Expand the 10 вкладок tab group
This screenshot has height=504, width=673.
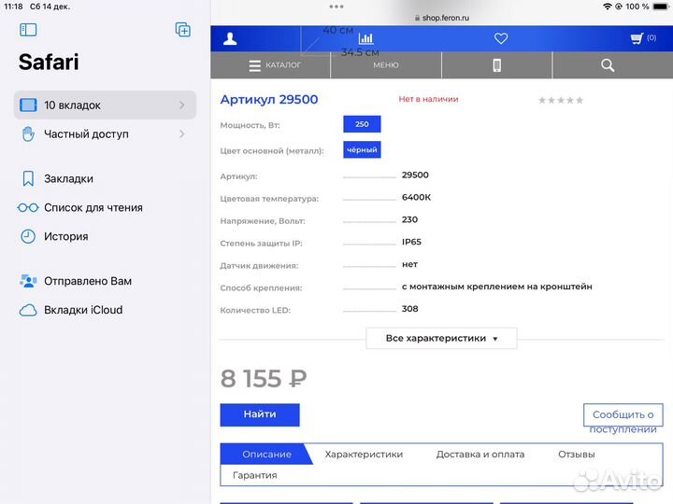(105, 105)
